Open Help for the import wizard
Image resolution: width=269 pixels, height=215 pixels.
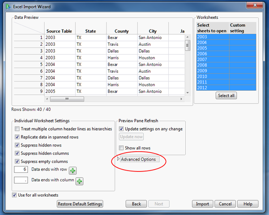(x=248, y=204)
